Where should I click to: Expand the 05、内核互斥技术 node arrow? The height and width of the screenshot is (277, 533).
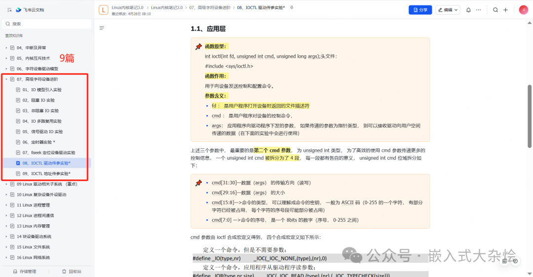(x=6, y=58)
